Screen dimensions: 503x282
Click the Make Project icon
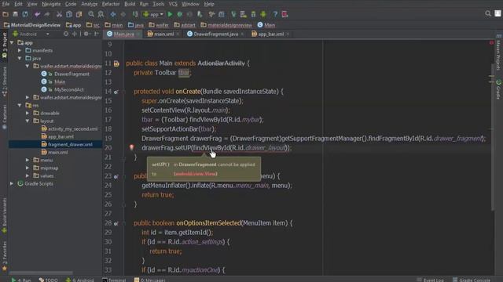135,14
